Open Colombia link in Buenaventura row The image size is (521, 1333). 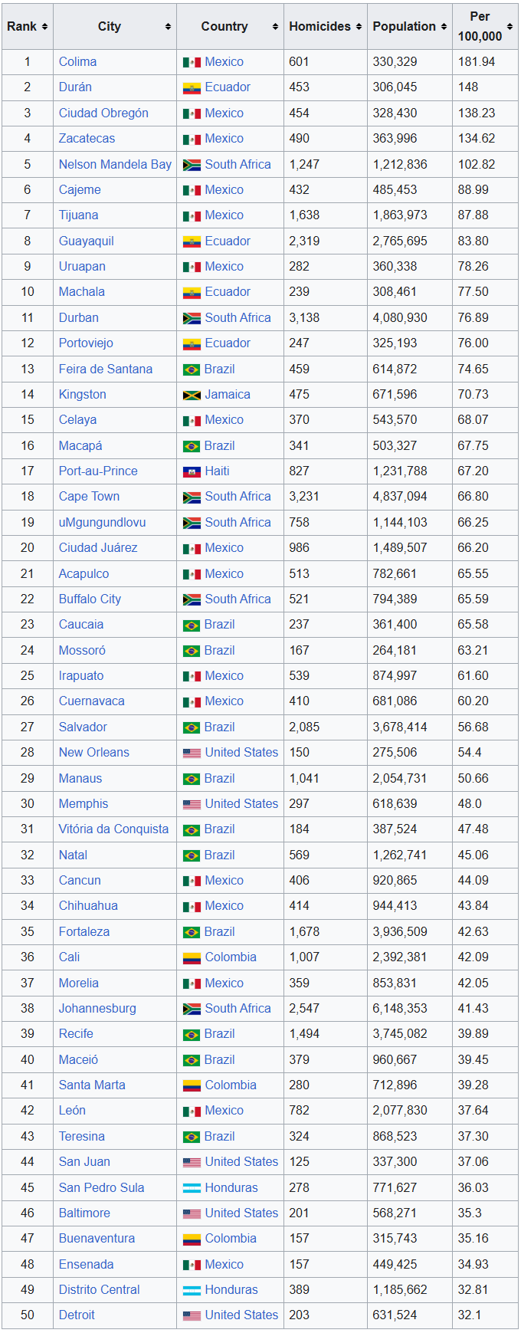click(x=231, y=1239)
